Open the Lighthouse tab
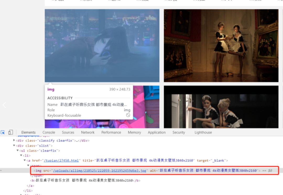The width and height of the screenshot is (283, 195). click(203, 132)
